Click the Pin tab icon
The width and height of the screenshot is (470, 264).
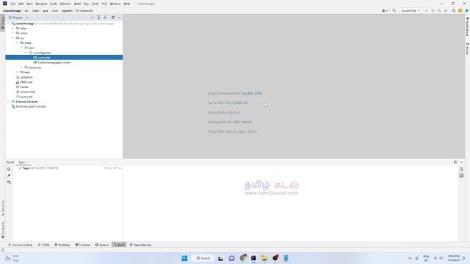[x=9, y=176]
